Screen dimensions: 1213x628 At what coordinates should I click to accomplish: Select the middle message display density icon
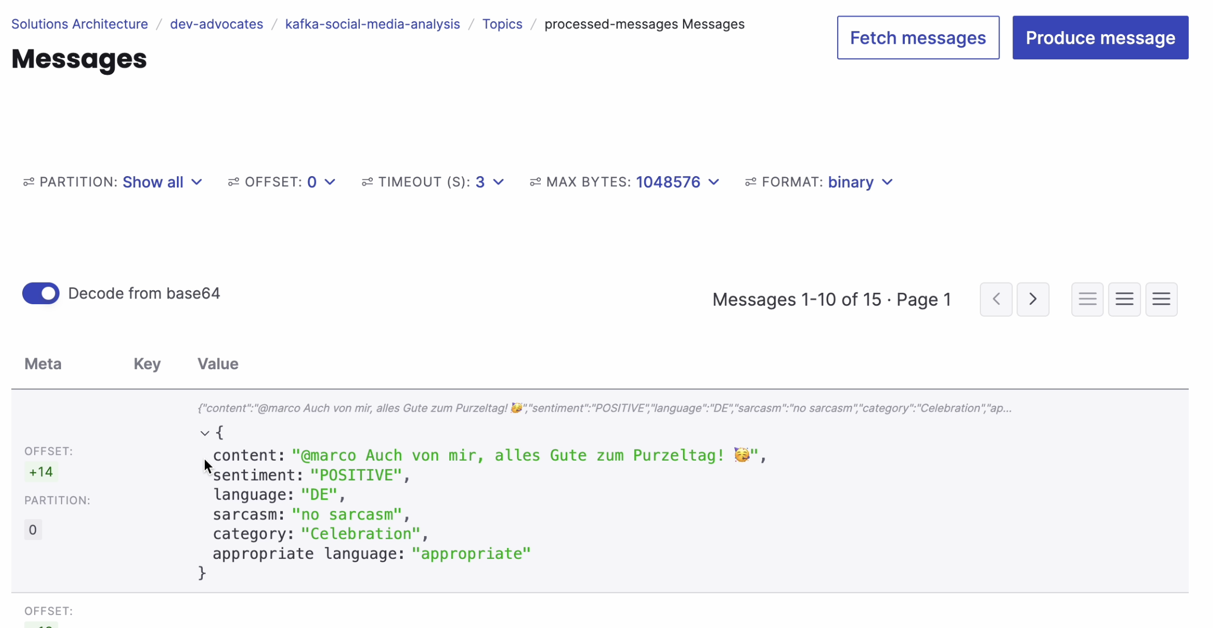[x=1124, y=299]
